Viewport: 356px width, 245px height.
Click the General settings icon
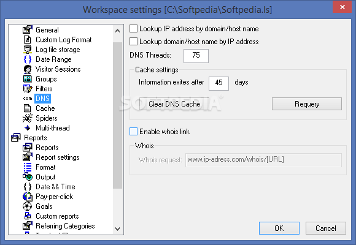click(x=28, y=29)
